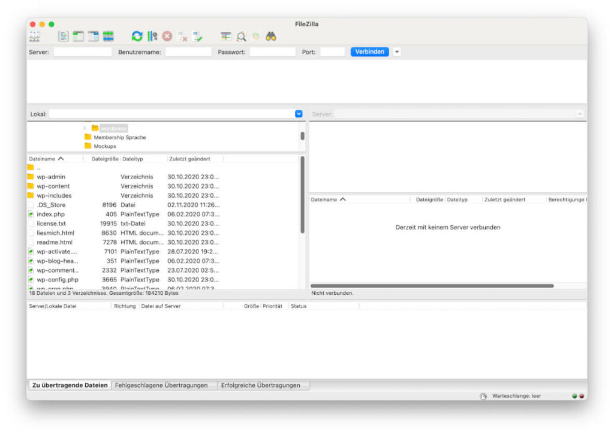Click the process transfer queue icon
614x435 pixels.
coord(152,37)
